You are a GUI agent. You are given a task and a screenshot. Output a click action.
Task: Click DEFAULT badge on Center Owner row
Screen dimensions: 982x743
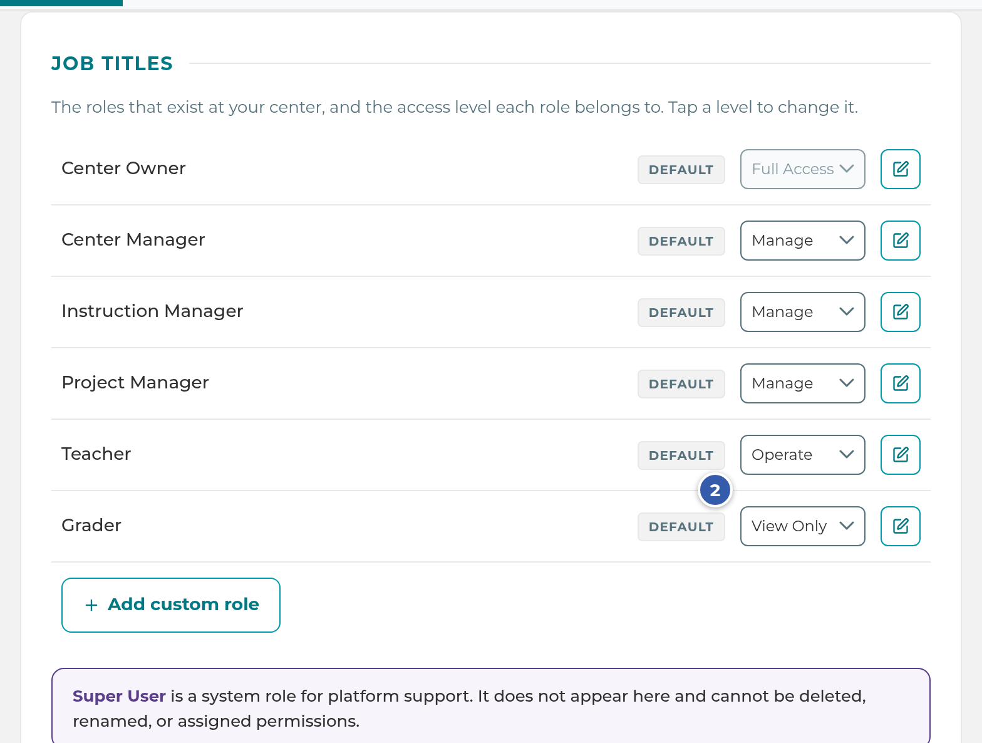coord(681,170)
